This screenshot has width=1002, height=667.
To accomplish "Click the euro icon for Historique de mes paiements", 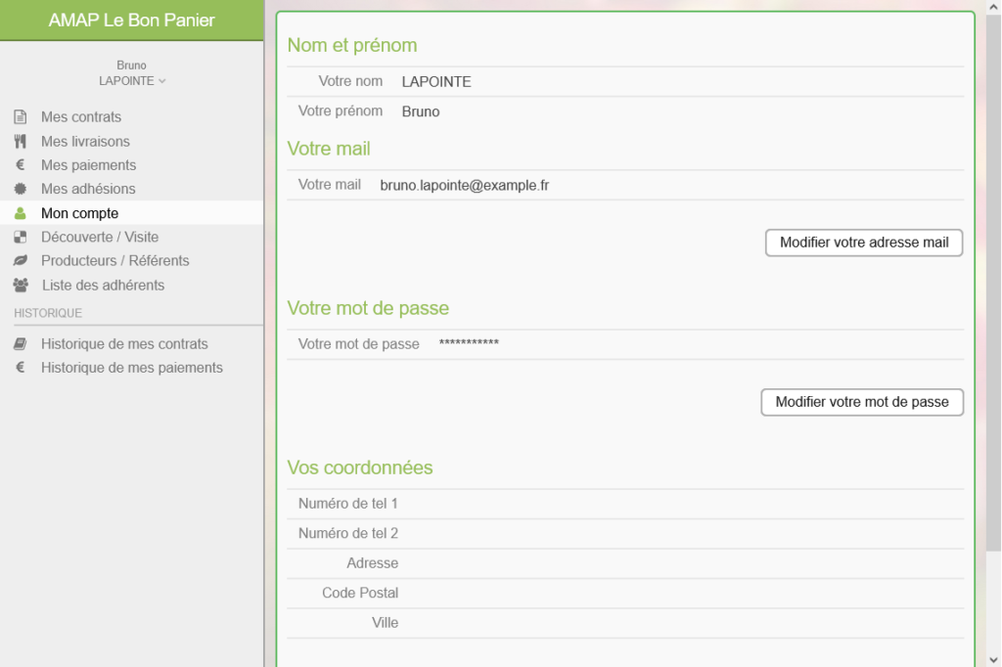I will (x=20, y=368).
